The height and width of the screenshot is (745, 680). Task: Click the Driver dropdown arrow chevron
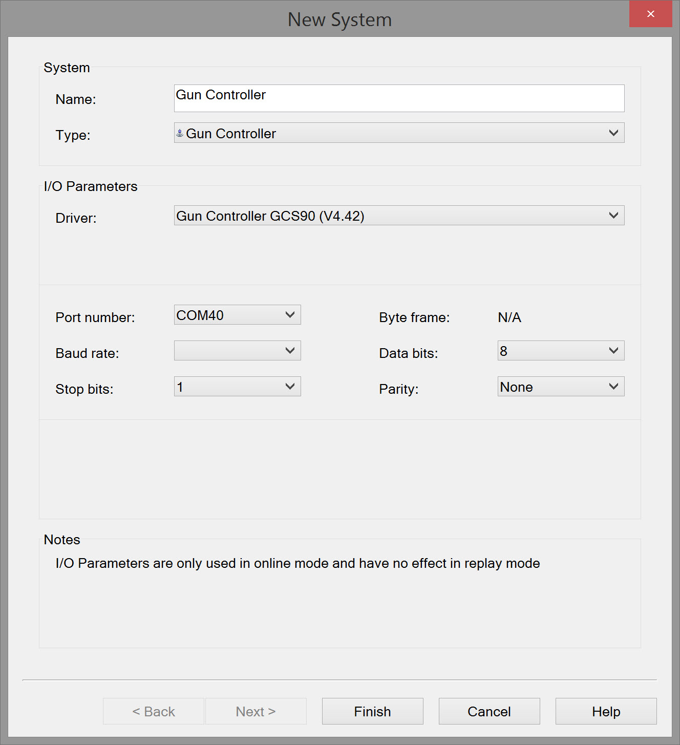[x=613, y=216]
